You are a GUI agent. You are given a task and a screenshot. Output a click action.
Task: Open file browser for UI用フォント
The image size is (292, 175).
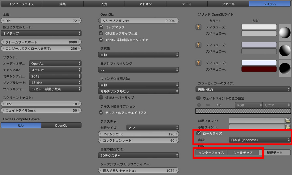[x=287, y=121]
